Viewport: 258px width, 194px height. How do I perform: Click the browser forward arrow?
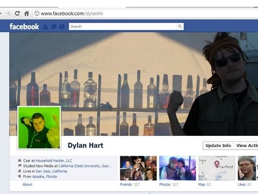8,13
